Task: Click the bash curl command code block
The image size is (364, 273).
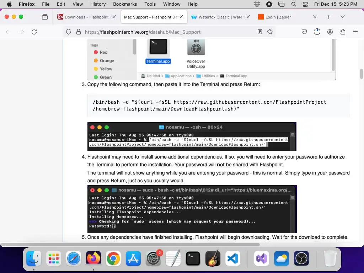Action: [219, 105]
